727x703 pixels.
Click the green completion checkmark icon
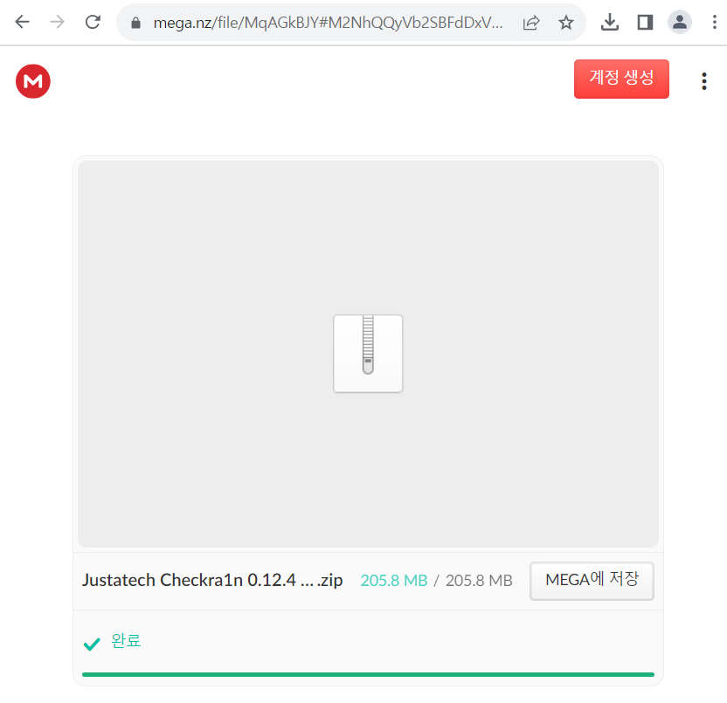(x=91, y=643)
